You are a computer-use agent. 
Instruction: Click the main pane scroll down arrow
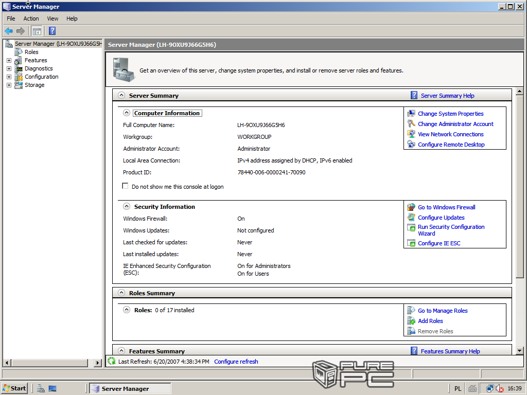coord(520,351)
